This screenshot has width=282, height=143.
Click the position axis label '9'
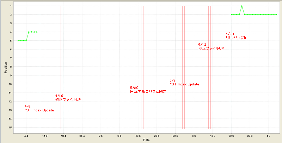pos(11,76)
